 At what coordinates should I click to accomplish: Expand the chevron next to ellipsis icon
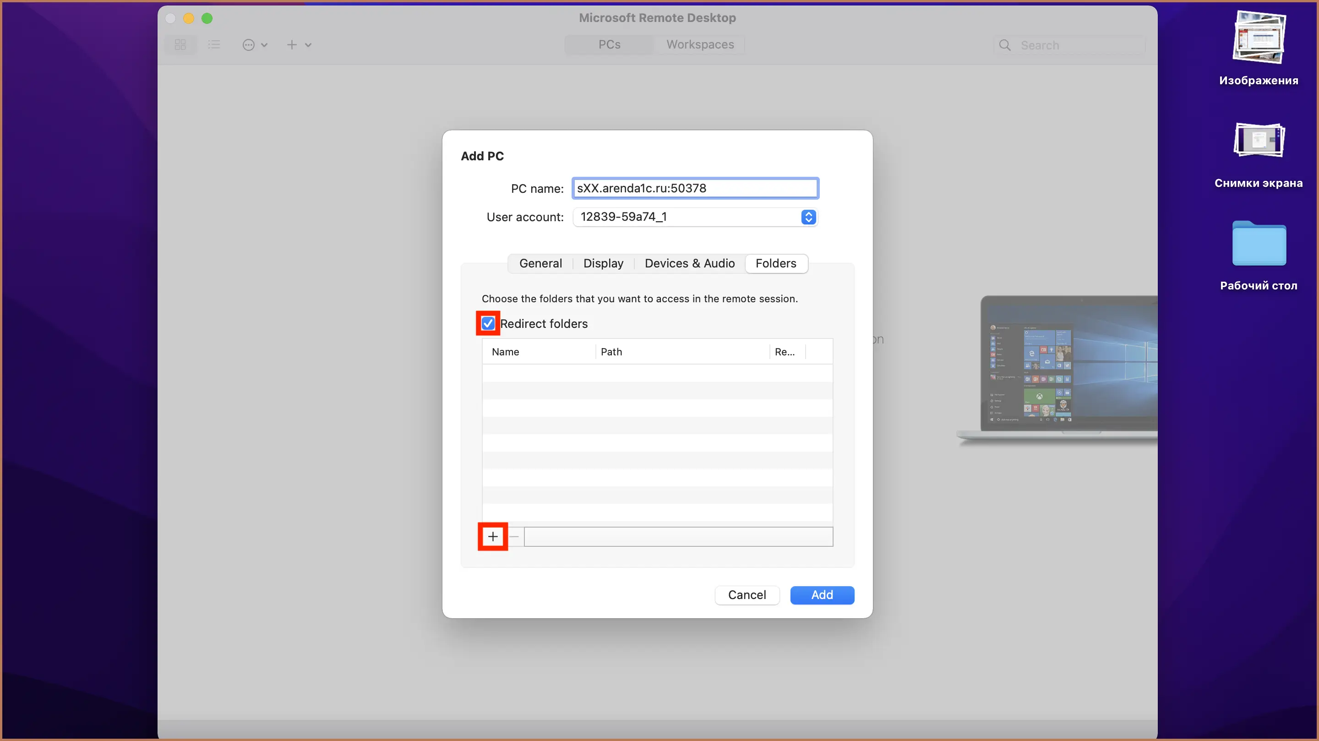(x=264, y=45)
